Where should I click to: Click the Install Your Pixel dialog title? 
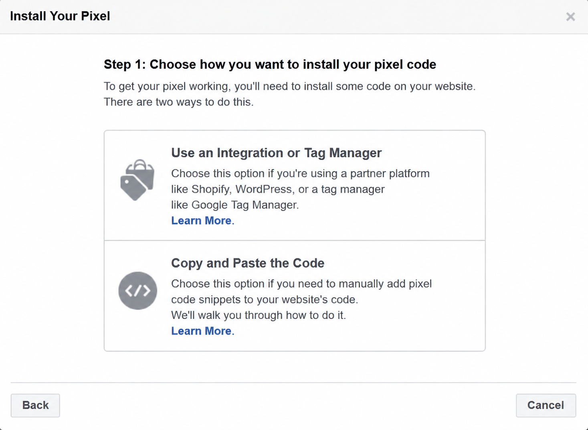[60, 16]
